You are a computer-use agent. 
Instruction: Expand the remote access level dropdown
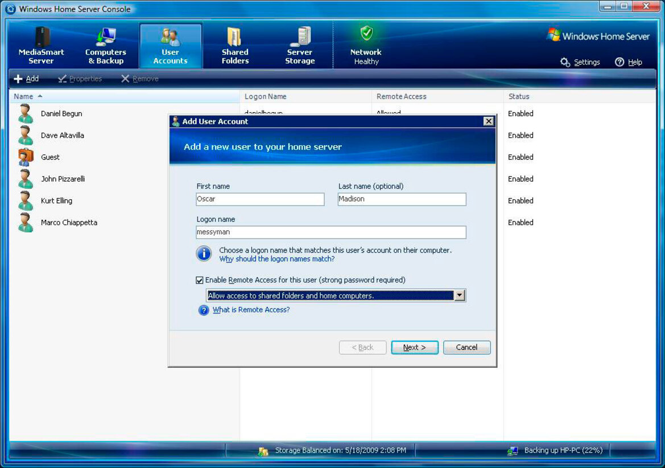(x=459, y=295)
